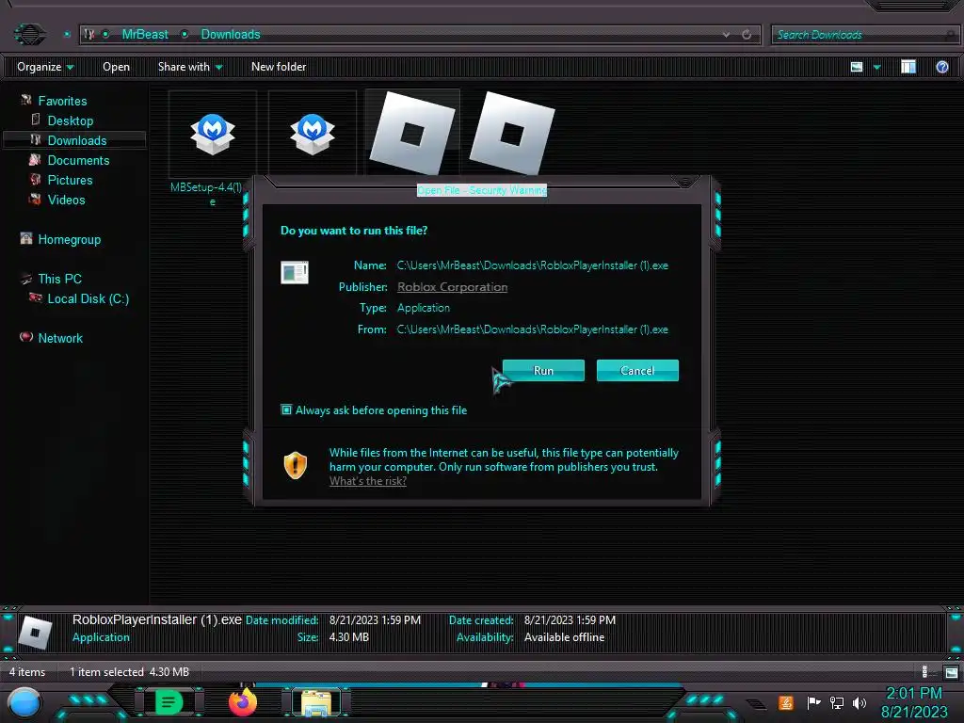Click New folder in the toolbar
The image size is (964, 723).
pos(279,67)
